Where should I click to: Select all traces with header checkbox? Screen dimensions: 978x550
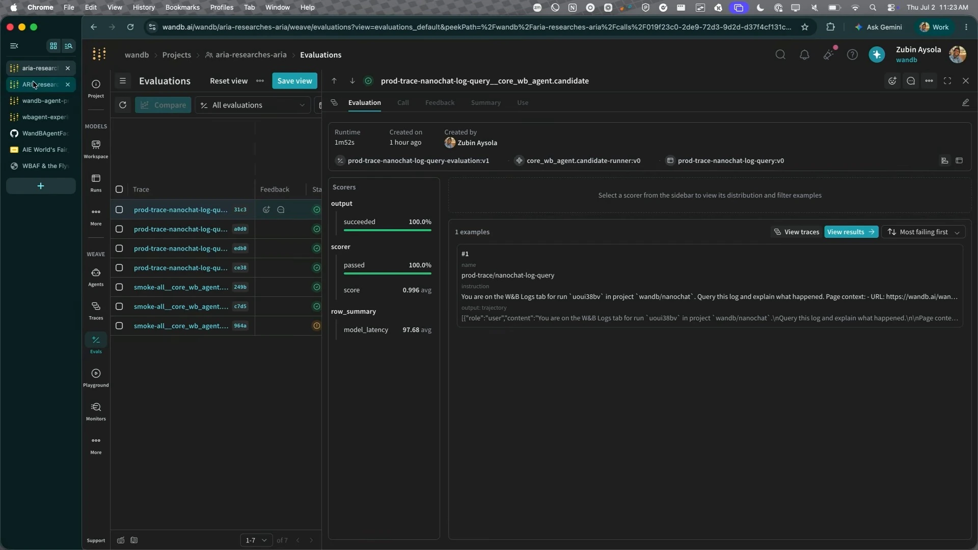[x=119, y=189]
